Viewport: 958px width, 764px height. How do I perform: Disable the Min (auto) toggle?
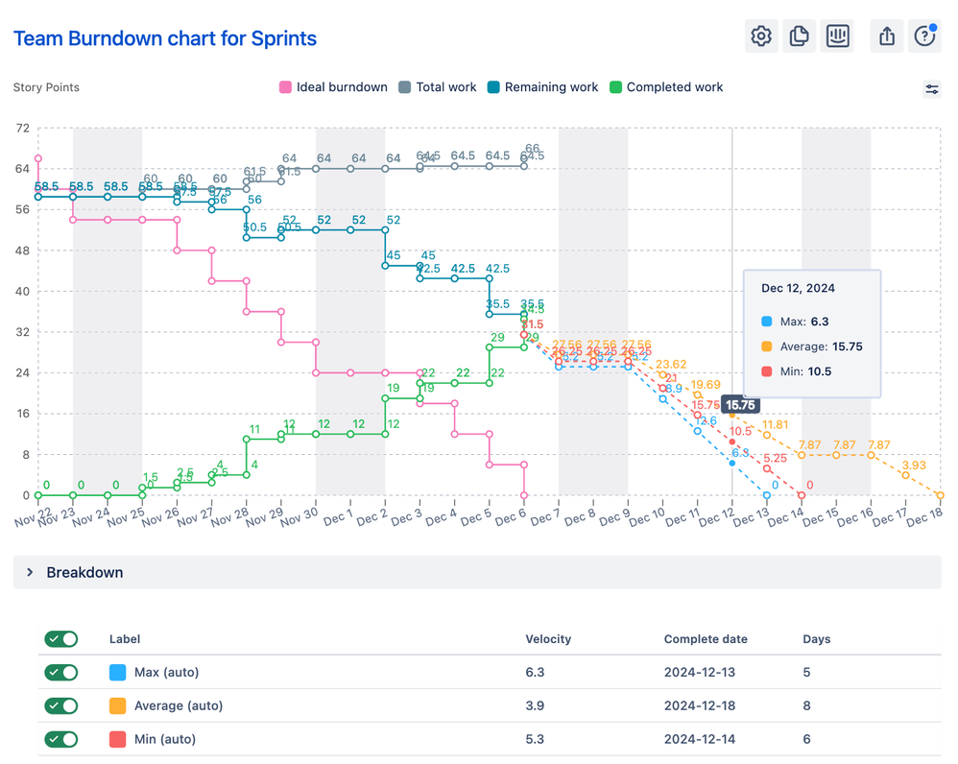point(61,739)
